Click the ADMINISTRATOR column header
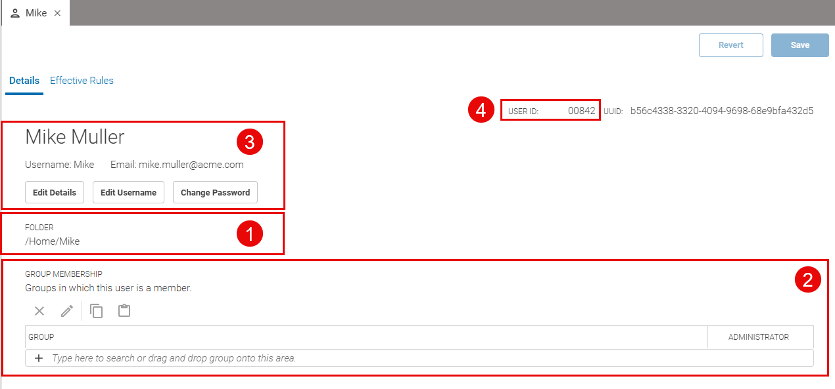 click(760, 337)
